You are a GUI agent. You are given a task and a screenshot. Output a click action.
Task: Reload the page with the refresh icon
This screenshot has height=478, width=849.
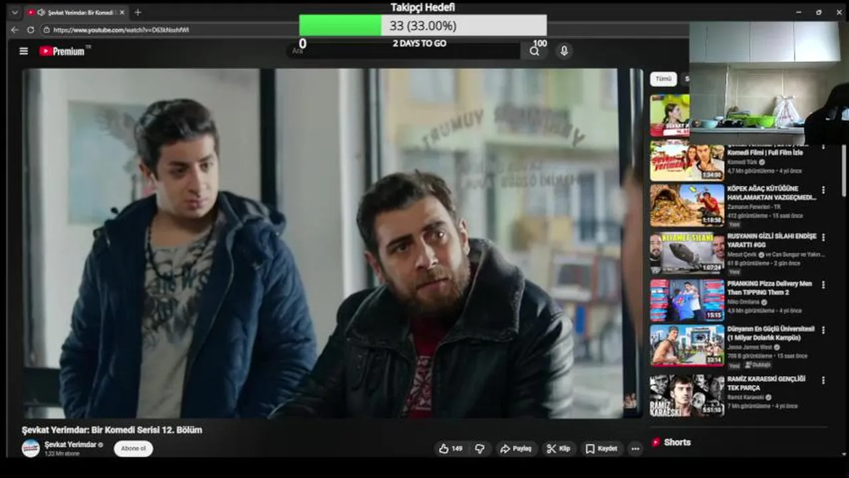click(x=31, y=30)
